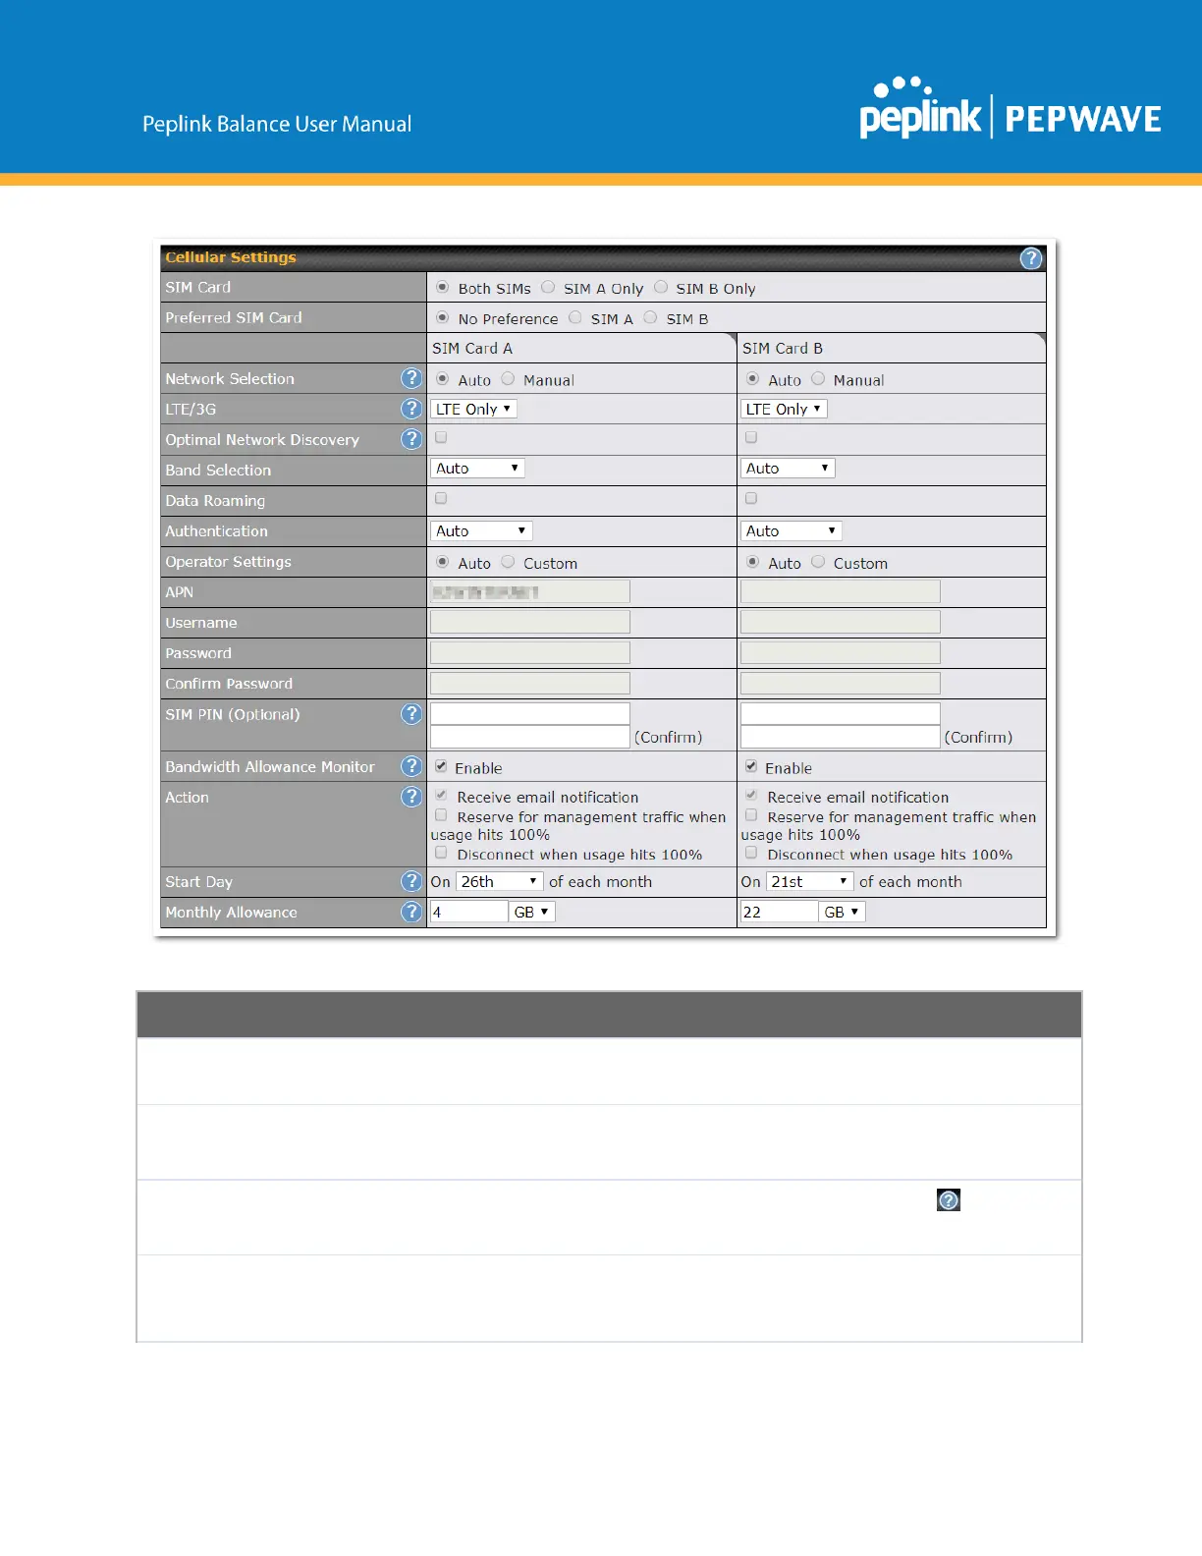Click the LTE/3G help icon

[411, 409]
